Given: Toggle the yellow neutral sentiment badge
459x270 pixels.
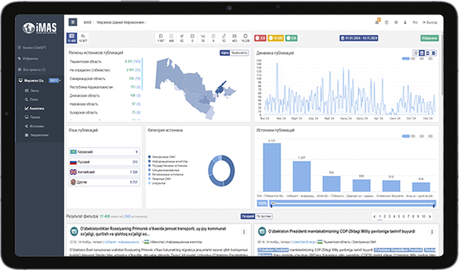Looking at the screenshot, I should pyautogui.click(x=275, y=38).
